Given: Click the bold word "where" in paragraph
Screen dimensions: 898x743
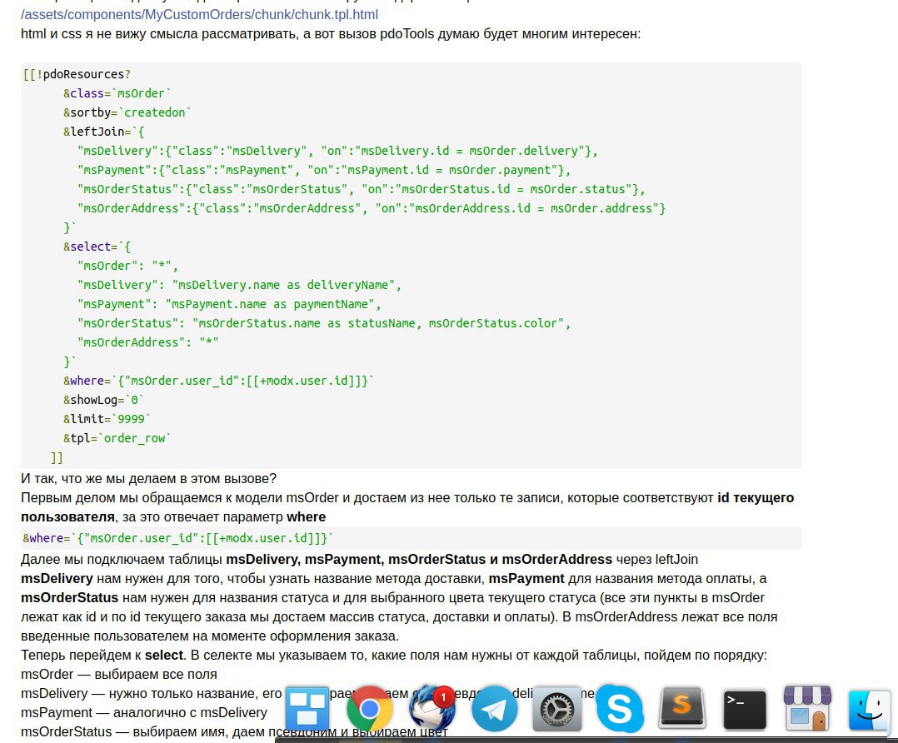Looking at the screenshot, I should point(306,516).
